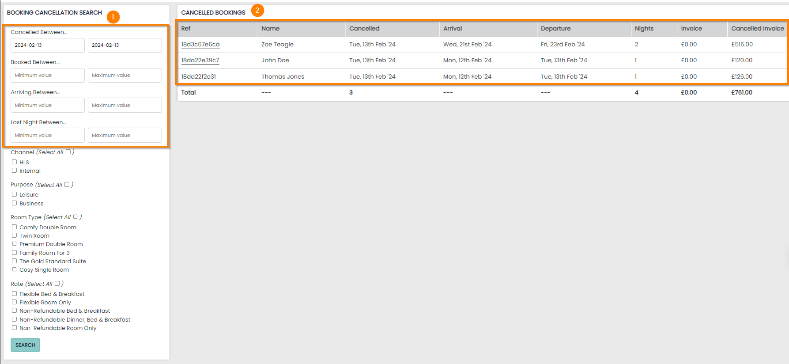Enable Flexible Bed & Breakfast rate
The width and height of the screenshot is (789, 364).
click(15, 294)
